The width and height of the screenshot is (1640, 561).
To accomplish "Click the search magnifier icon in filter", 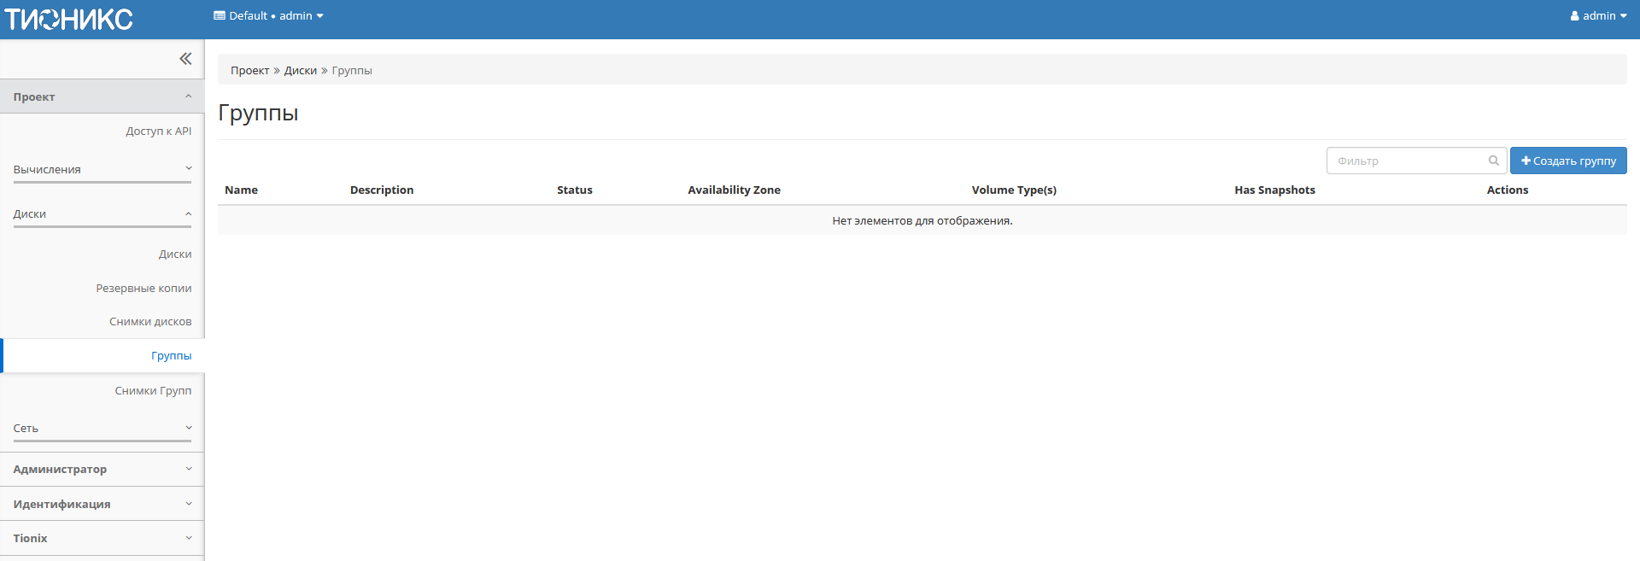I will (1493, 161).
